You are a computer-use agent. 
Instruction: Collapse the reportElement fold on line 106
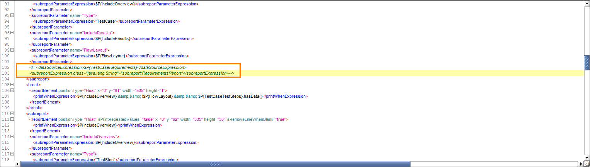(x=12, y=90)
